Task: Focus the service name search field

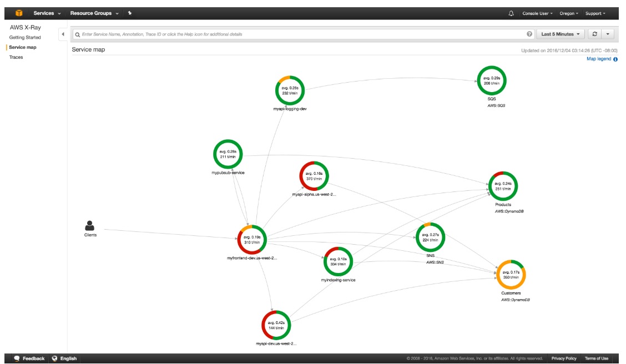Action: (304, 34)
